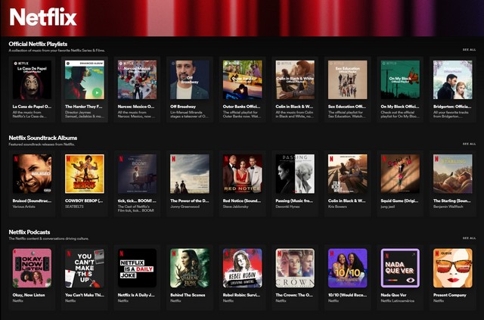
Task: Open the tick, tick... BOOM! album cover
Action: click(x=137, y=174)
